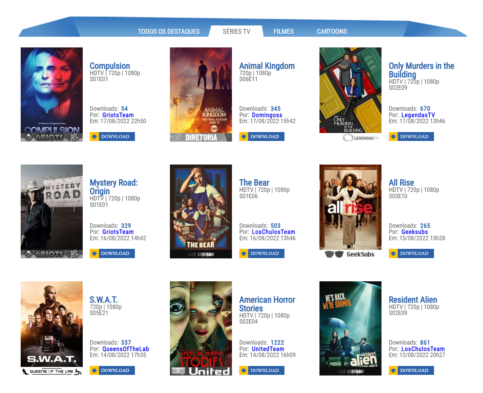The width and height of the screenshot is (483, 393).
Task: Click the 503 downloads count
Action: [x=276, y=226]
